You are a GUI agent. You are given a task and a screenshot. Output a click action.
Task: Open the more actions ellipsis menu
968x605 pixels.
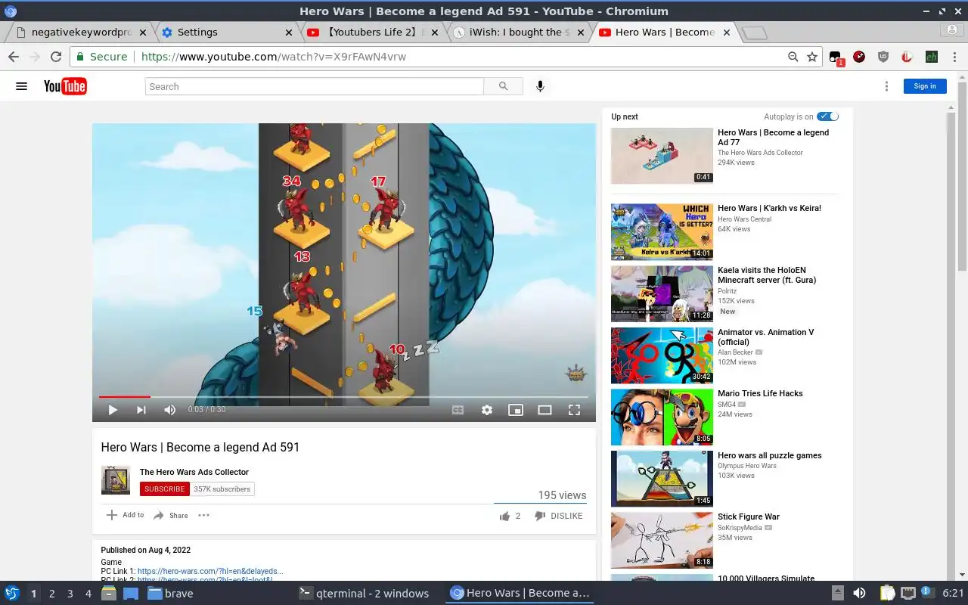(x=203, y=516)
